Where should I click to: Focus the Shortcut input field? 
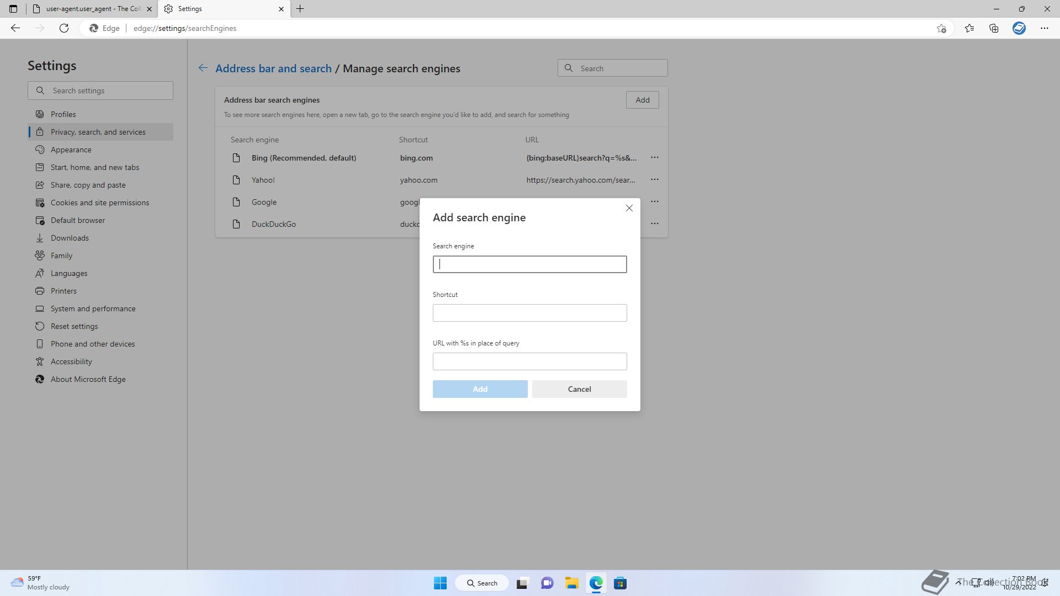[x=529, y=313]
